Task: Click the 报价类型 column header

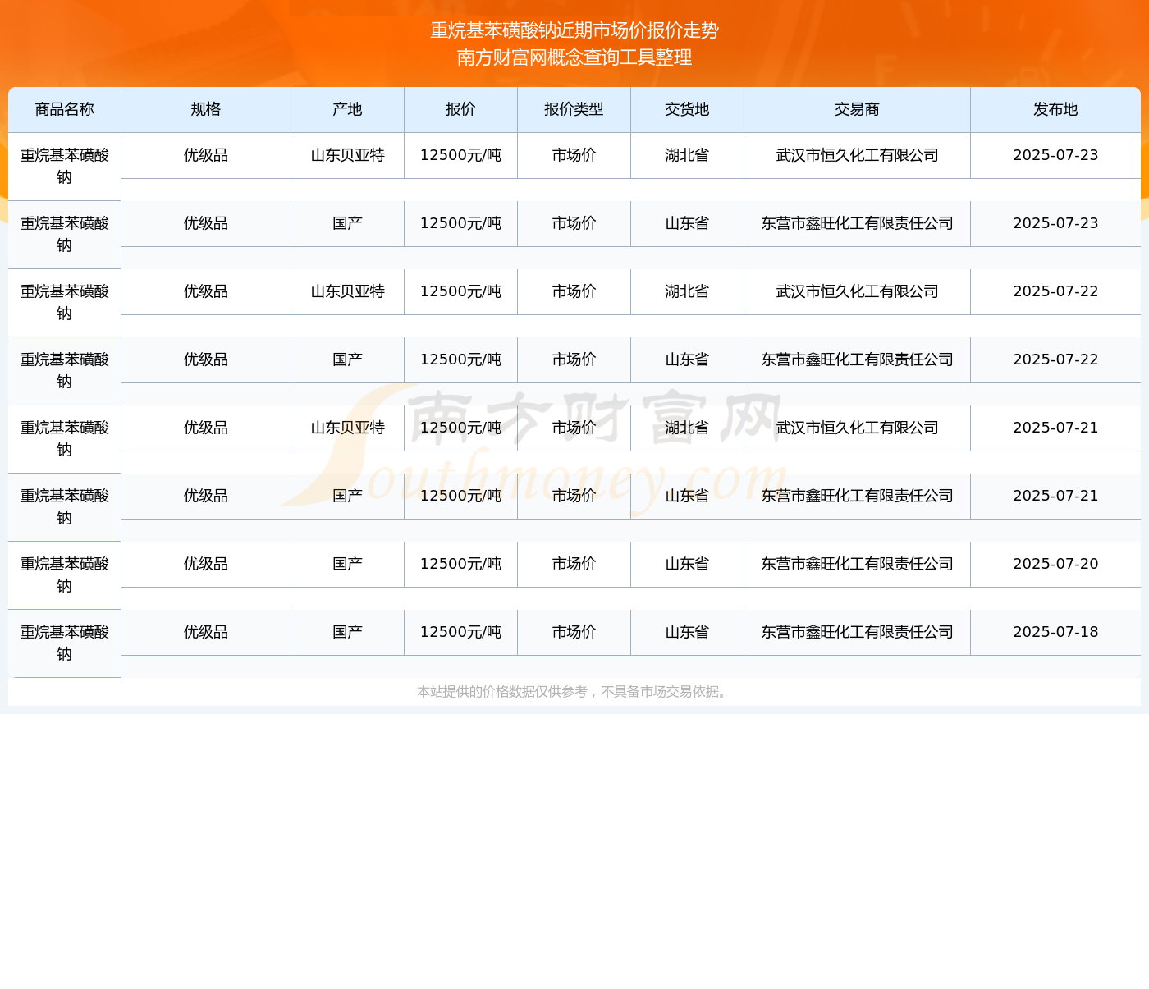Action: [x=574, y=109]
